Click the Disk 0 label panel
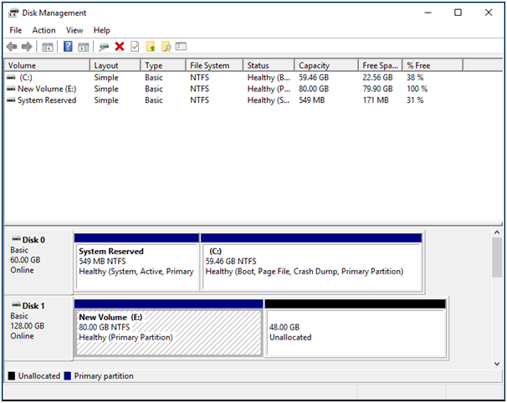 [x=38, y=262]
